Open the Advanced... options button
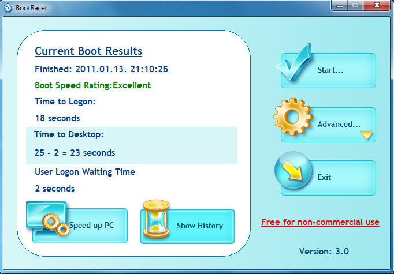 tap(328, 125)
